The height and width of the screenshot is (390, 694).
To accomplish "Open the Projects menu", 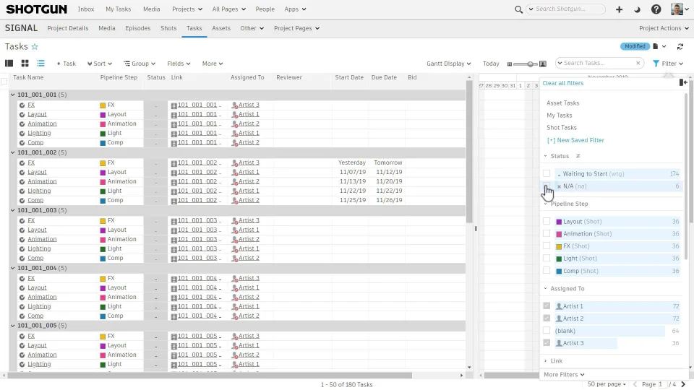I will [187, 9].
